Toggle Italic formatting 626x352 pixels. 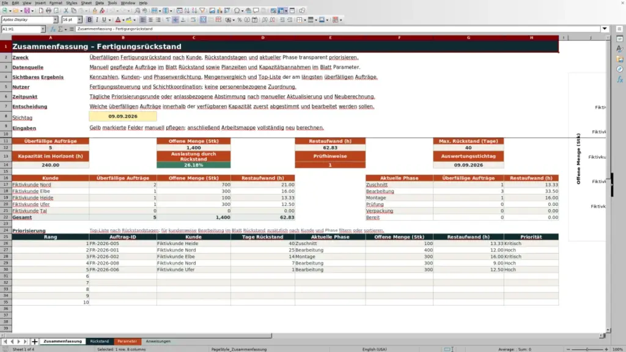[x=97, y=20]
